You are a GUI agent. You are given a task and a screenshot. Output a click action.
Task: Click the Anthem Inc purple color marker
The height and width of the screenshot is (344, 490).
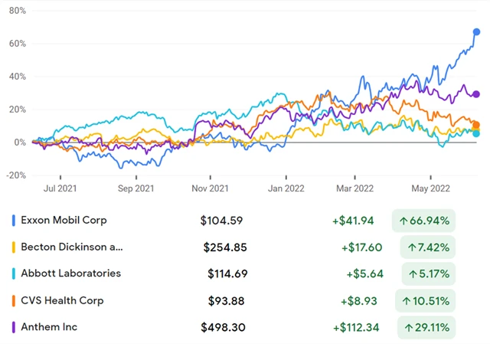click(15, 327)
